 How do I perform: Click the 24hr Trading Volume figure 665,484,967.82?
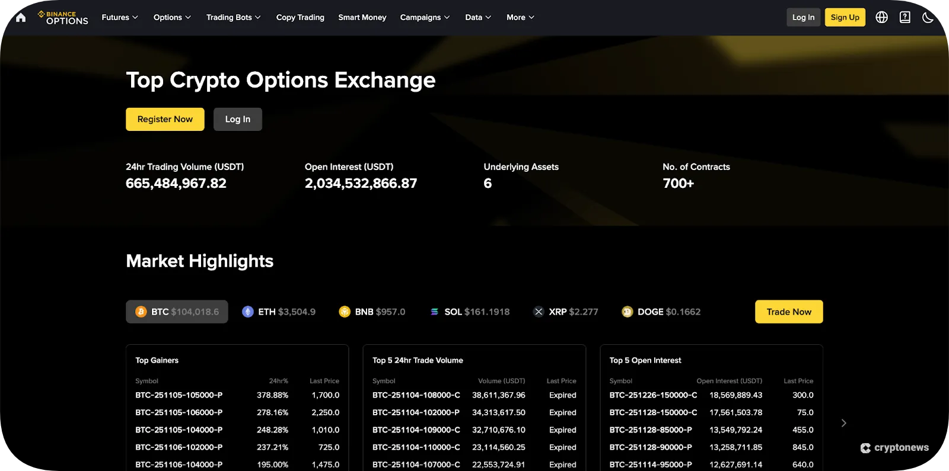click(x=176, y=184)
